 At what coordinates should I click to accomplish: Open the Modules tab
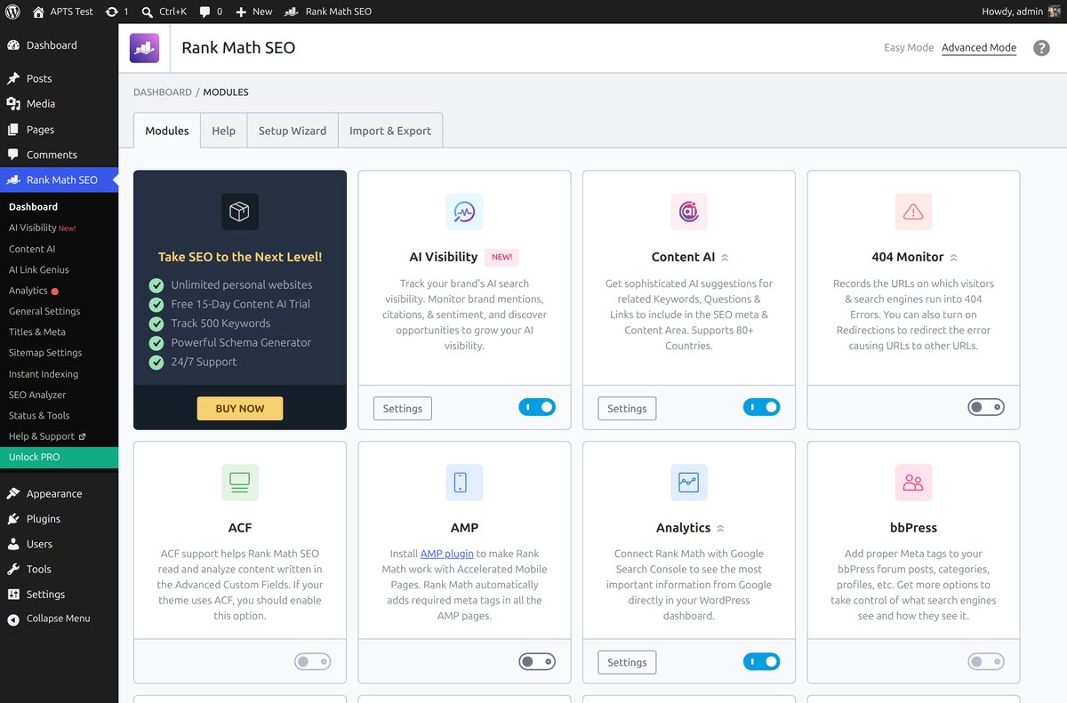tap(167, 131)
